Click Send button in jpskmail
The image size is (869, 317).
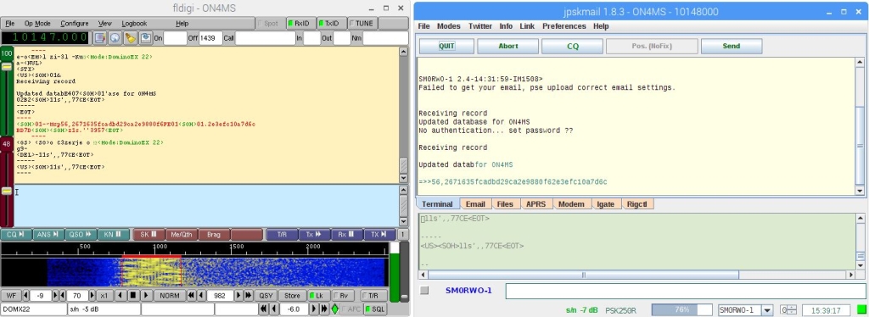click(731, 47)
